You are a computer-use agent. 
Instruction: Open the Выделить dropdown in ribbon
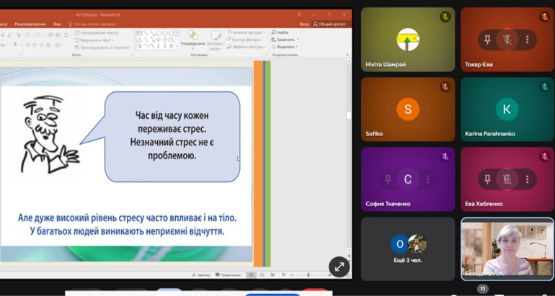click(286, 47)
